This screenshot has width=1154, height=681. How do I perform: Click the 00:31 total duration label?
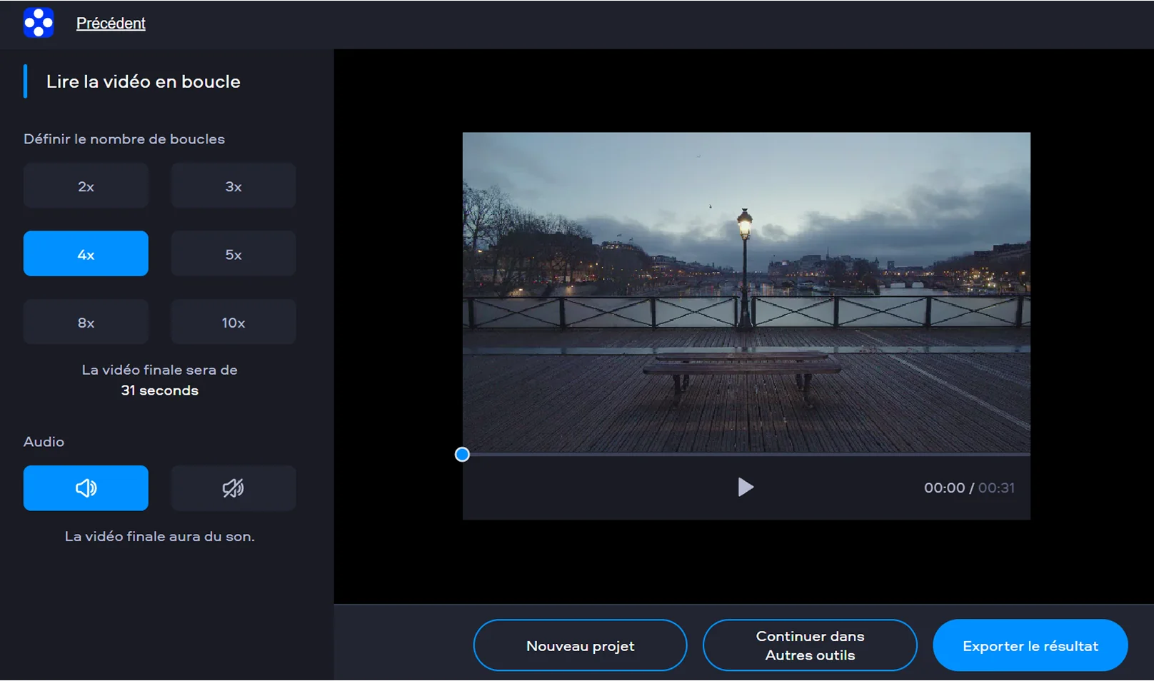pos(996,488)
